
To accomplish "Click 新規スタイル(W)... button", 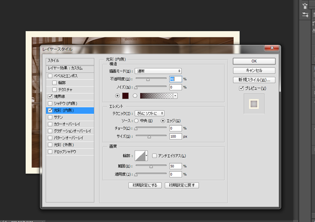I will tap(254, 80).
